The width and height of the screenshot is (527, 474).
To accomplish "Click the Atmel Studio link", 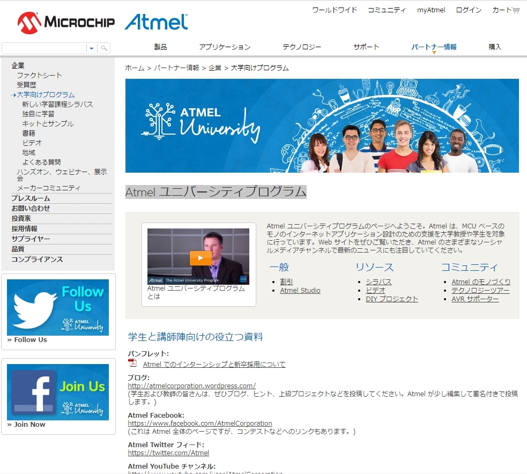I will 300,291.
